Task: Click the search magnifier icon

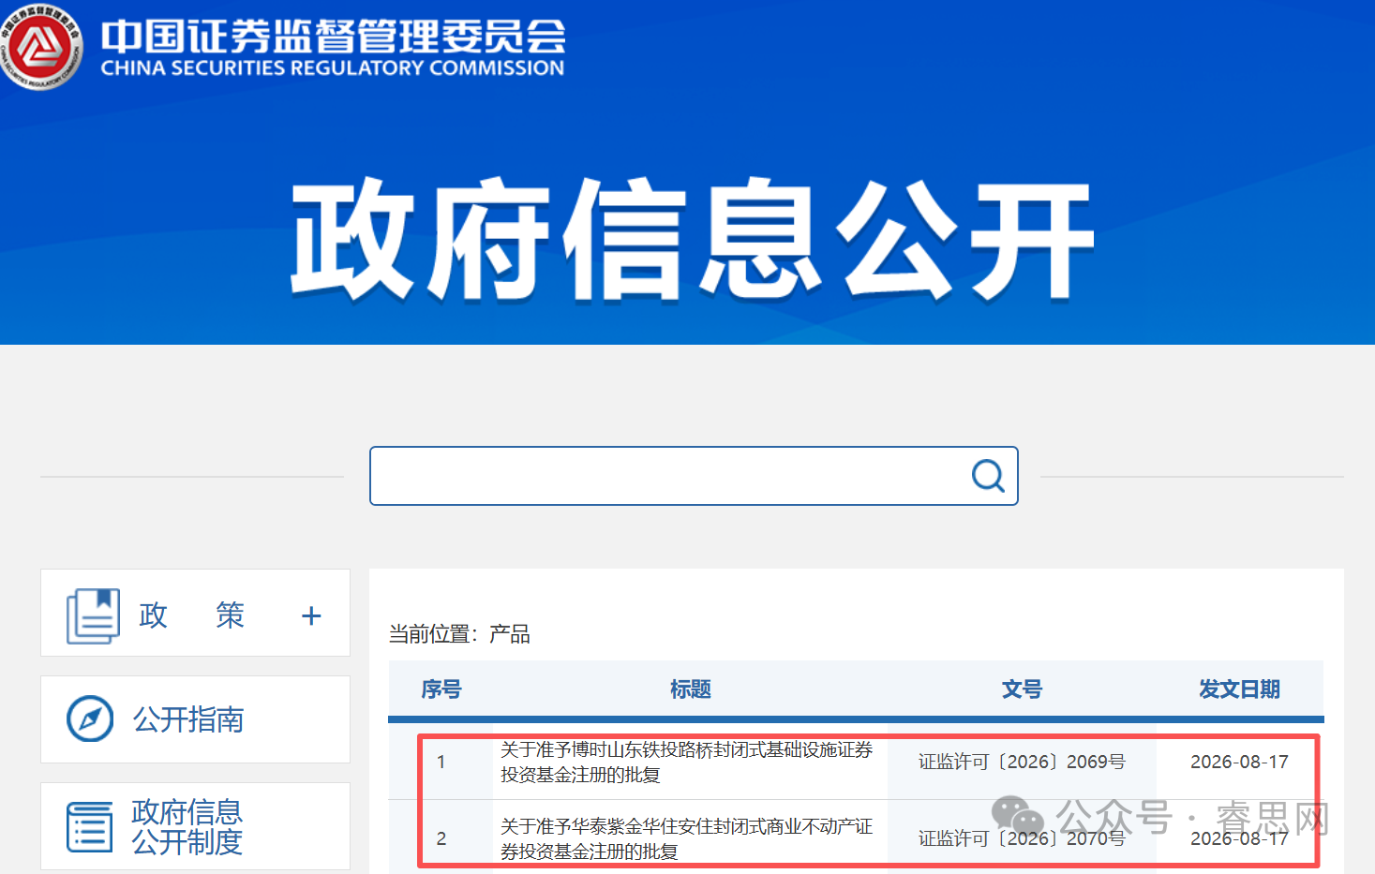Action: tap(988, 476)
